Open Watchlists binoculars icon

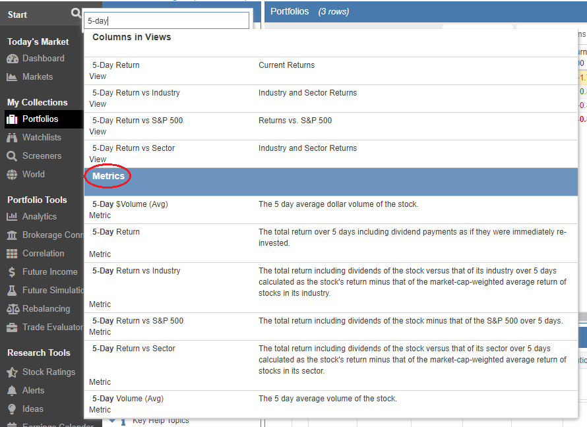(x=12, y=138)
